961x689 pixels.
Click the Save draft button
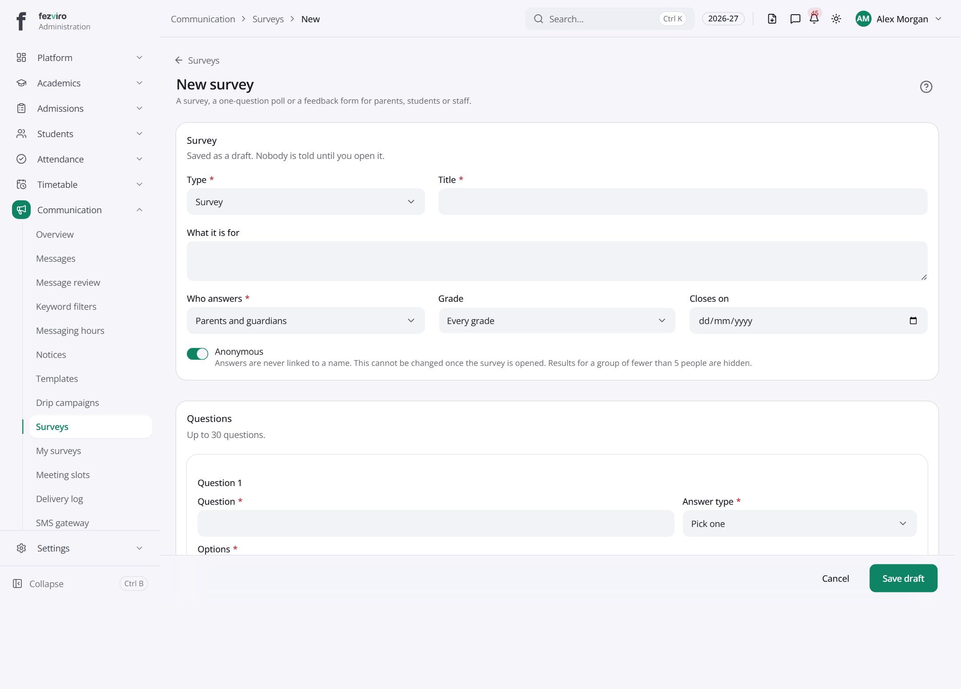pos(903,578)
